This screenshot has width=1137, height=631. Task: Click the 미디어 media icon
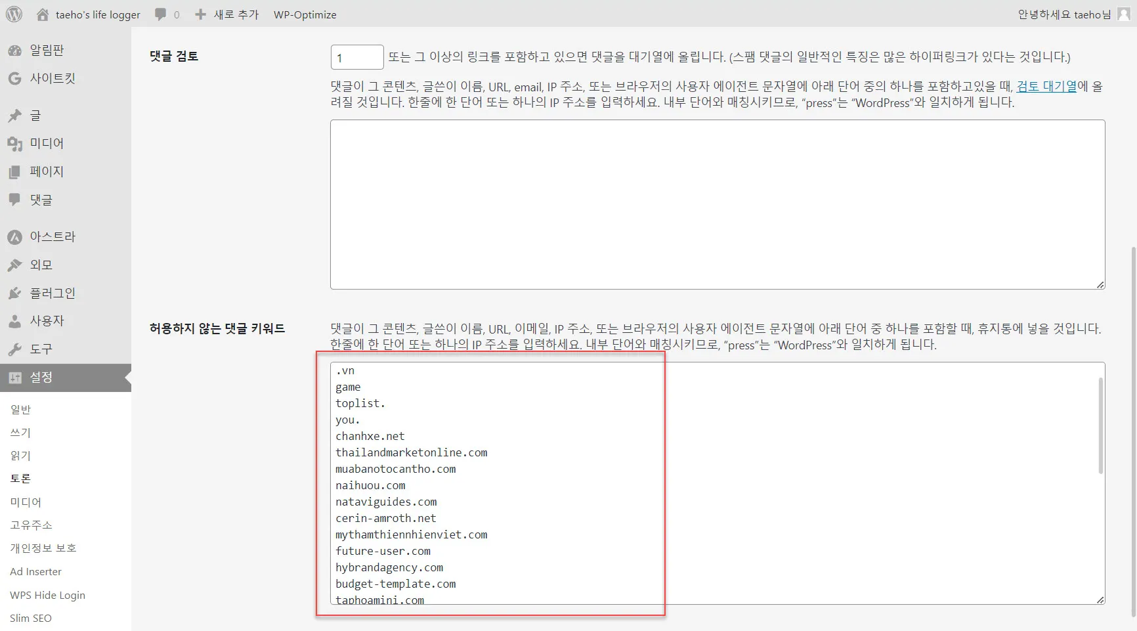click(x=14, y=144)
